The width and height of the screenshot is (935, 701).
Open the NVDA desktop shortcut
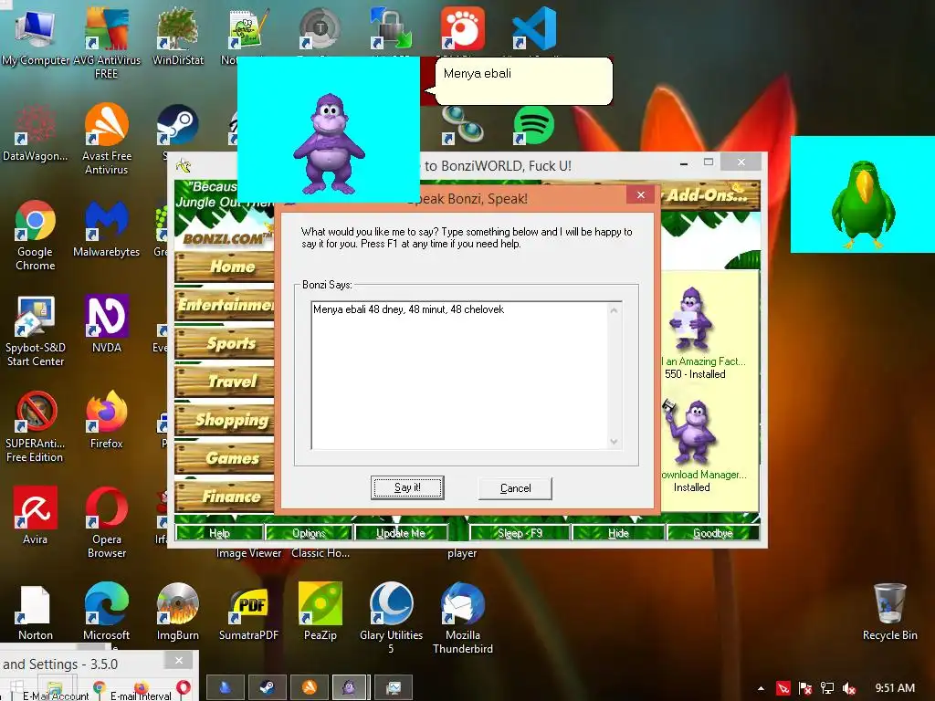coord(106,324)
